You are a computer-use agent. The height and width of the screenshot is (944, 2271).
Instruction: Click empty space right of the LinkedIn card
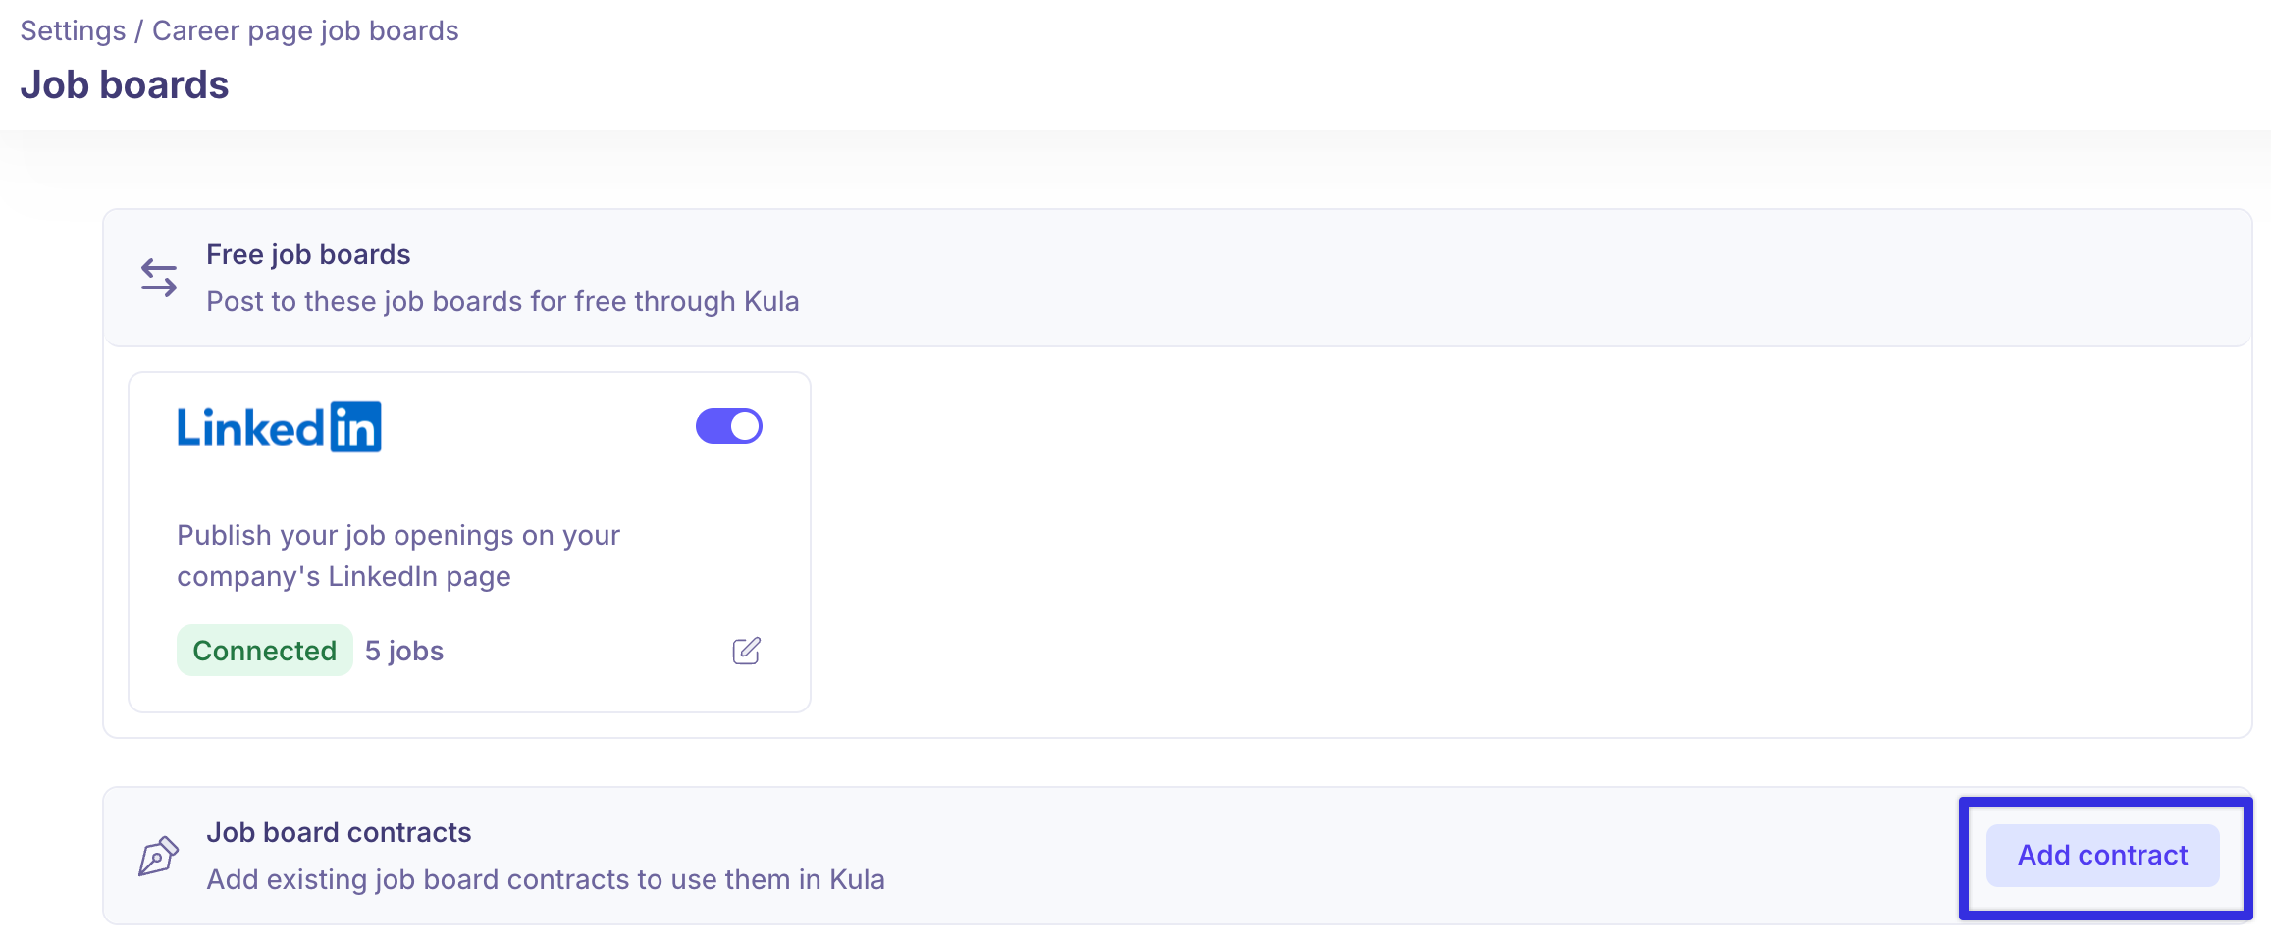[x=1472, y=540]
